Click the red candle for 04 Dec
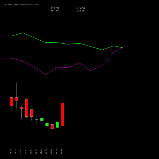Screen dimensions: 159x159 pyautogui.click(x=11, y=101)
